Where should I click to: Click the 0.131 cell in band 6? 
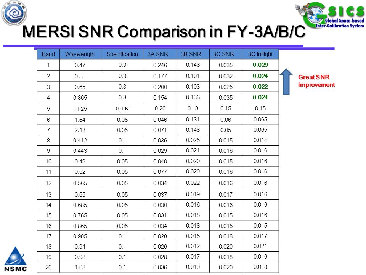pyautogui.click(x=193, y=120)
